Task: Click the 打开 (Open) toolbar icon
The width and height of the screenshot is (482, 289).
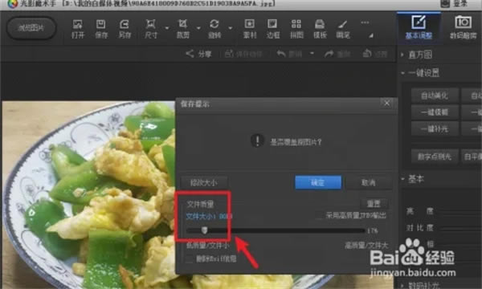Action: 78,29
